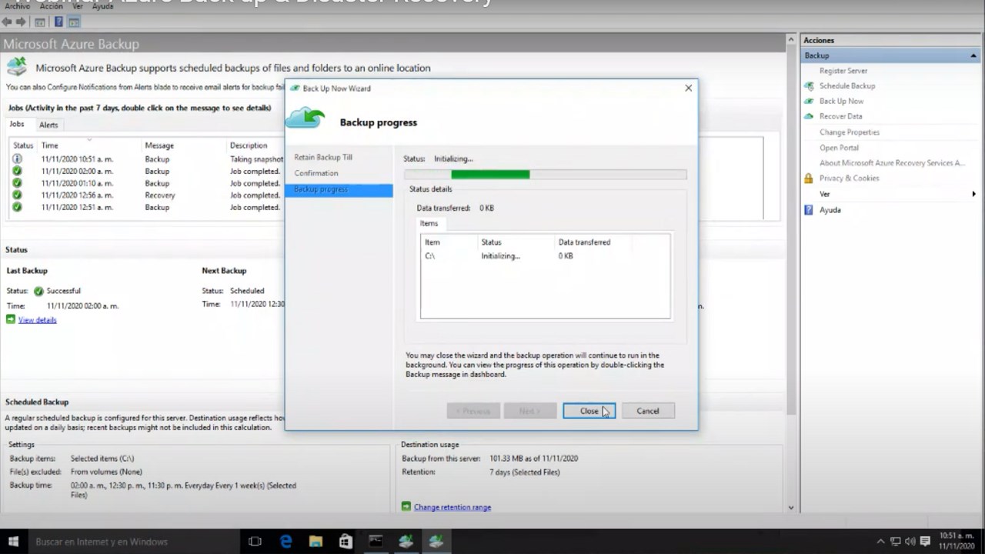Image resolution: width=985 pixels, height=554 pixels.
Task: Click the Description column header in Jobs list
Action: coord(249,145)
